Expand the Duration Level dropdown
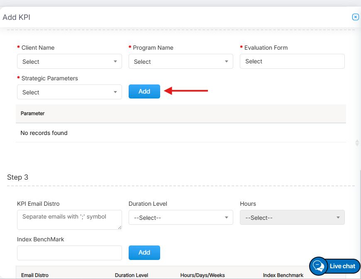The height and width of the screenshot is (279, 361). 180,218
